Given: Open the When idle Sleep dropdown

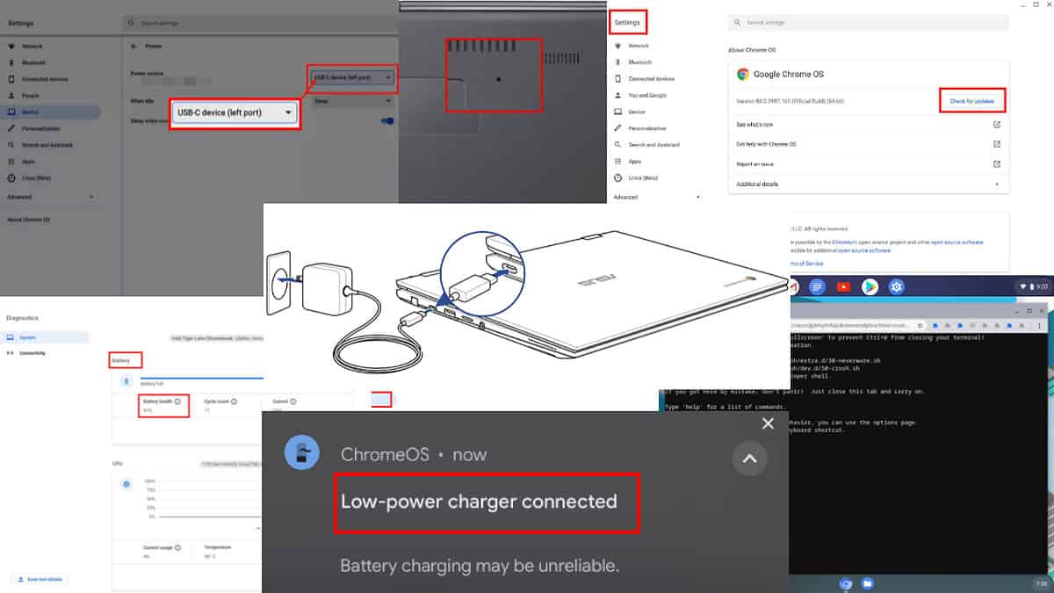Looking at the screenshot, I should 352,101.
